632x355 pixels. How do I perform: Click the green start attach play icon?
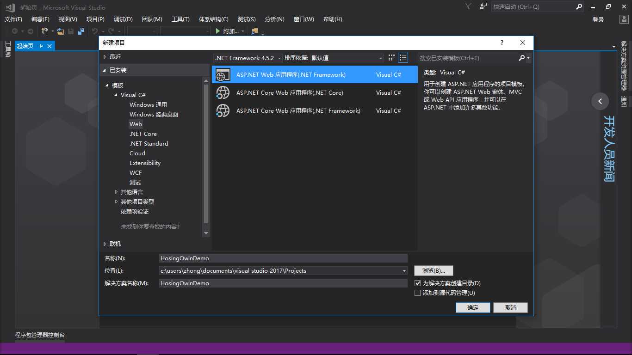point(218,31)
